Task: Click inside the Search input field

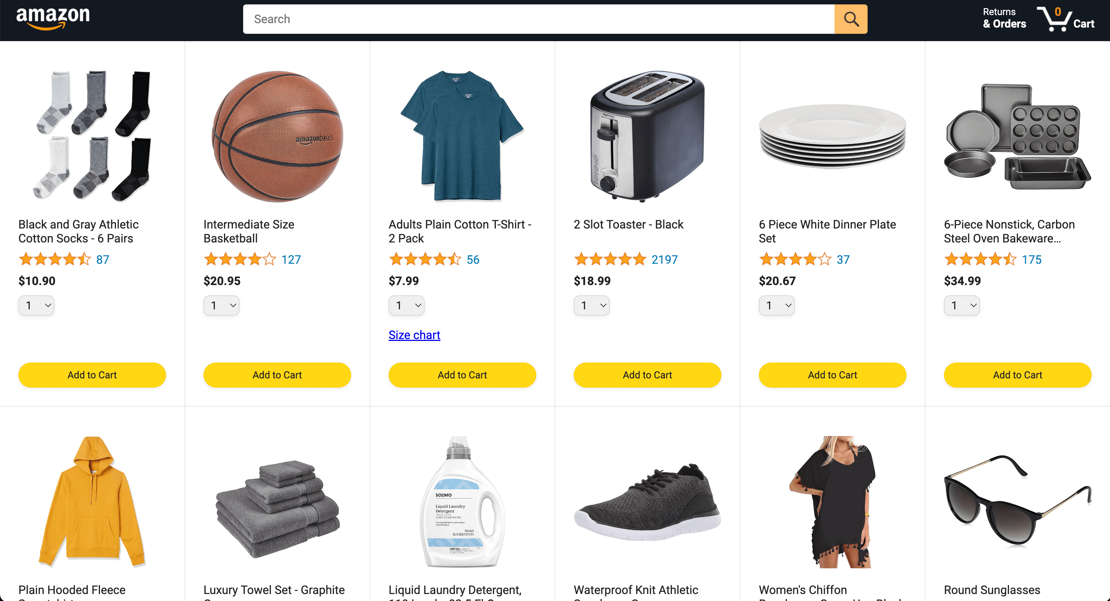Action: pyautogui.click(x=538, y=19)
